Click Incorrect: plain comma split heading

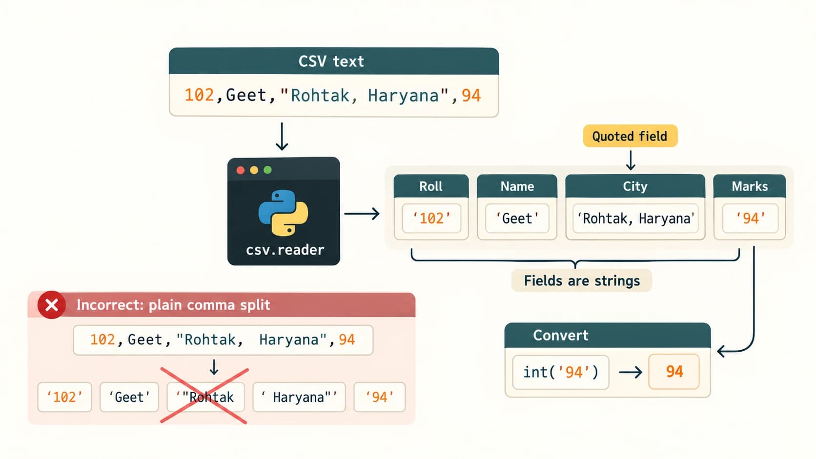click(x=173, y=305)
